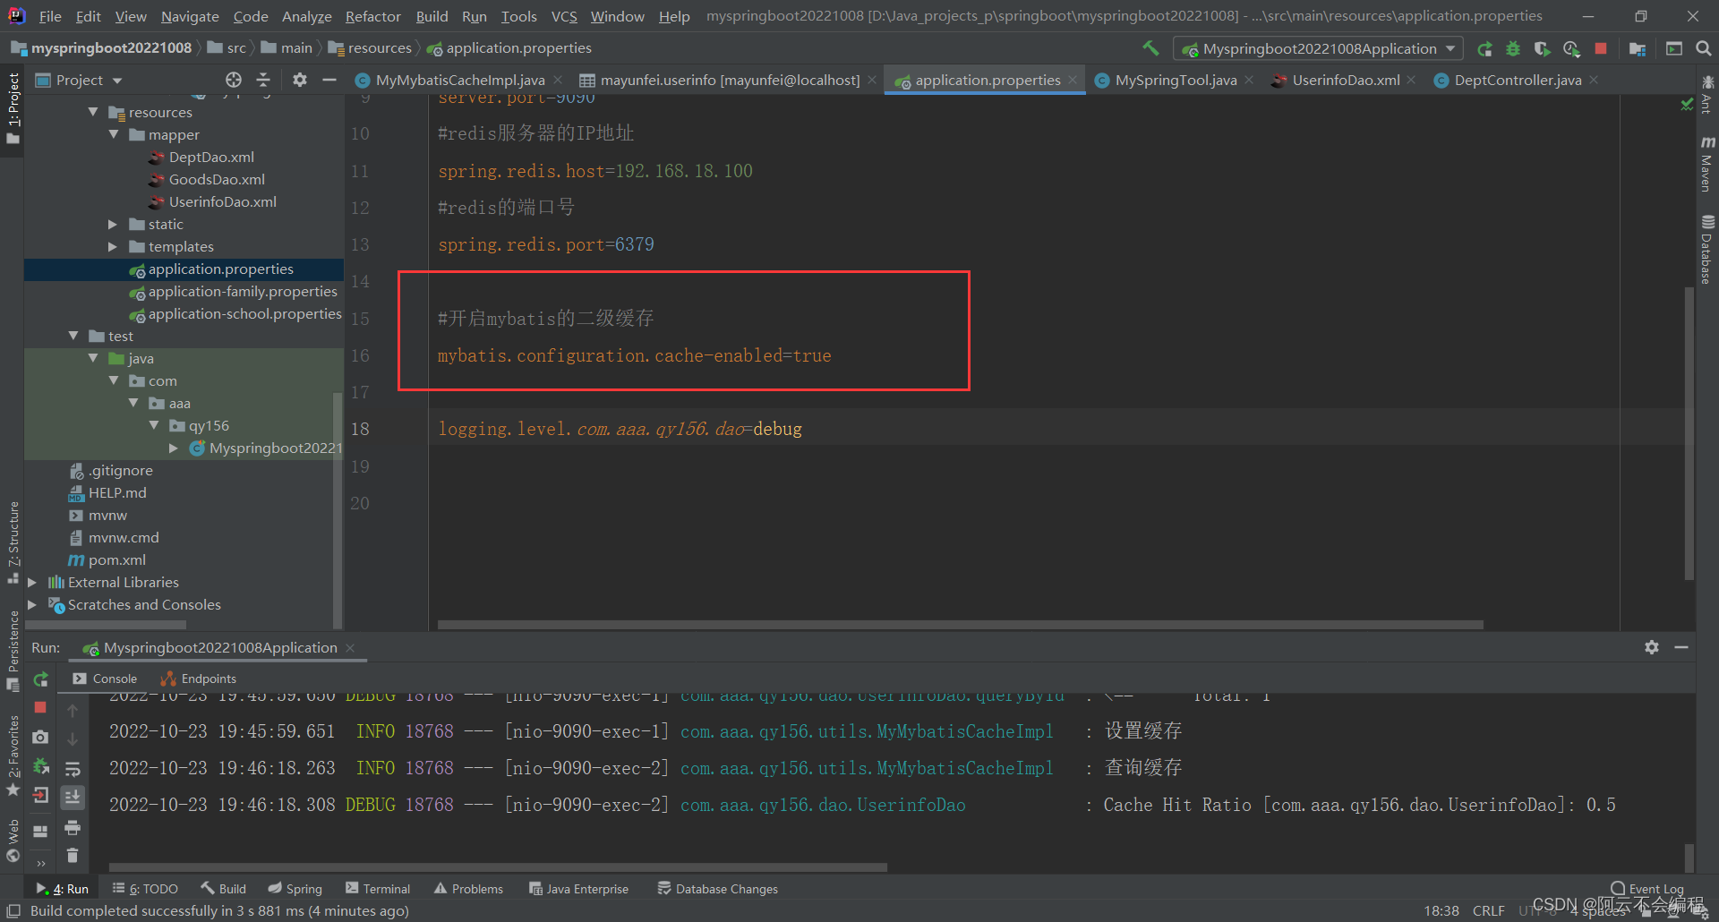Click the Run with Profiler icon

click(1571, 49)
